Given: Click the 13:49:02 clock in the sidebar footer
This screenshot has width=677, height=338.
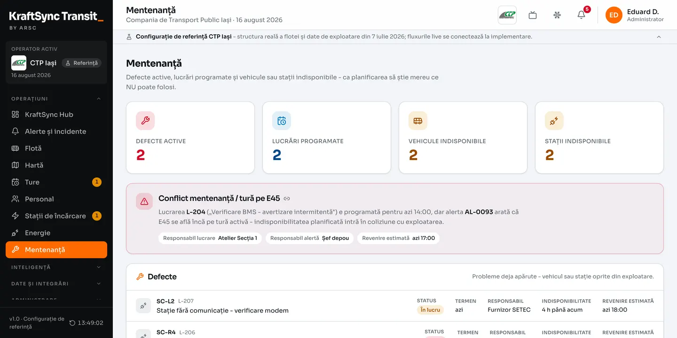Looking at the screenshot, I should 90,323.
